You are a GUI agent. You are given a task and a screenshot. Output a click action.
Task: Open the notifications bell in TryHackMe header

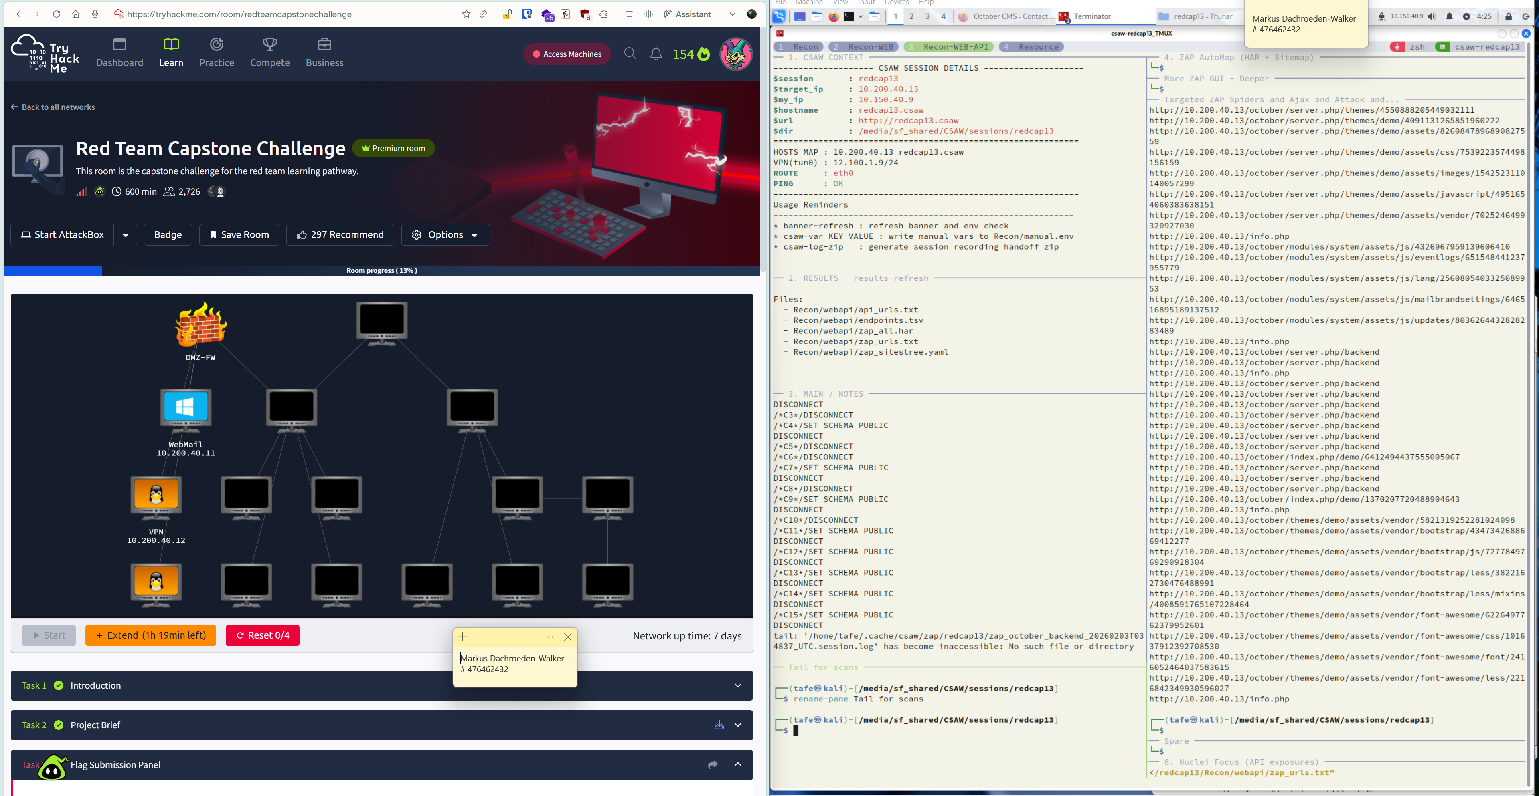point(656,54)
